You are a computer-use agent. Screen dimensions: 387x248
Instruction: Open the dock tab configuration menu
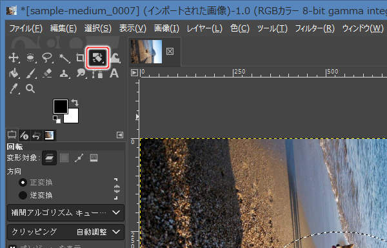pos(120,135)
